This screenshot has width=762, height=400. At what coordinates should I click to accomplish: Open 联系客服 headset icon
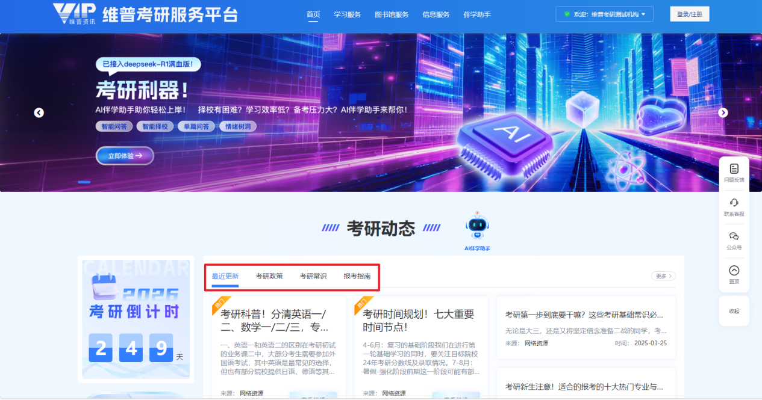(734, 203)
